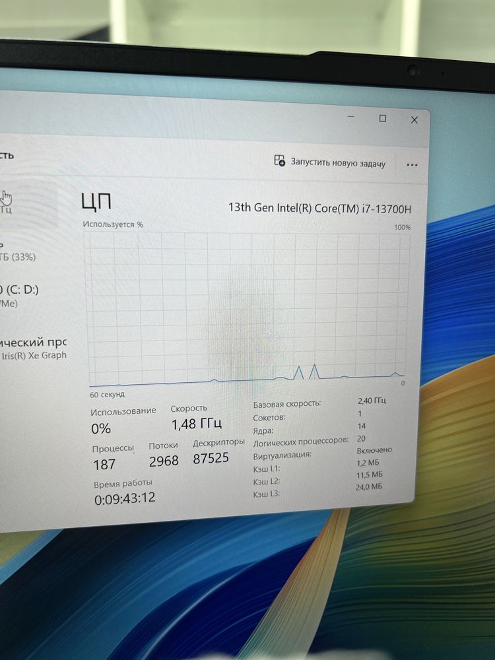The image size is (495, 660).
Task: Click the Время работы label
Action: [x=123, y=484]
